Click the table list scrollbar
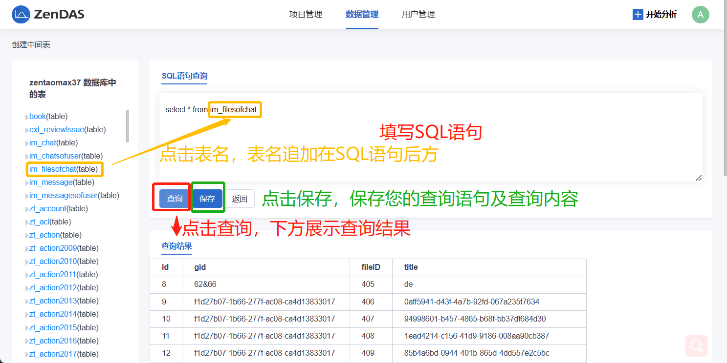This screenshot has width=727, height=363. click(128, 126)
